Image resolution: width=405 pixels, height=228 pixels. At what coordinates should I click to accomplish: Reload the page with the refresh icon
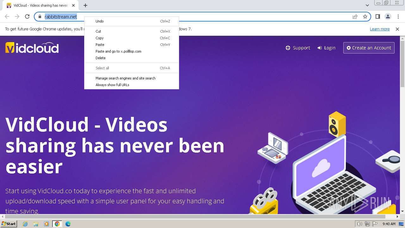[x=27, y=16]
